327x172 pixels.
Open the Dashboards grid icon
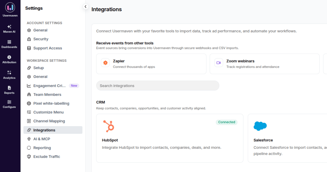coord(9,42)
